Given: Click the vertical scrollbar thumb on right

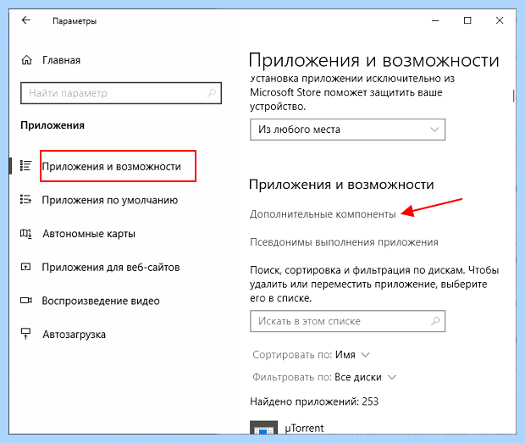Looking at the screenshot, I should coord(513,96).
